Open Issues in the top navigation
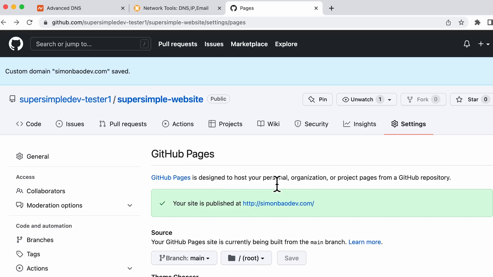The width and height of the screenshot is (493, 277). click(x=214, y=44)
